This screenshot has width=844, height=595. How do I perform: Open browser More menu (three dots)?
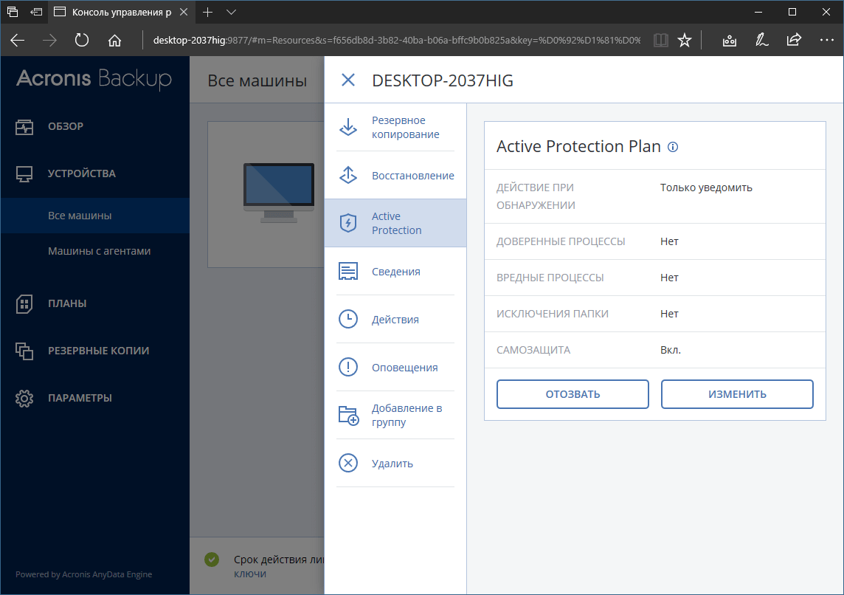coord(827,40)
